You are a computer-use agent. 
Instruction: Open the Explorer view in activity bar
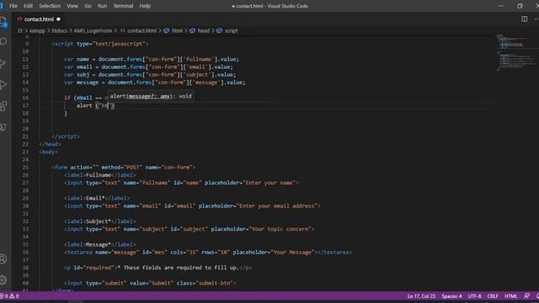pyautogui.click(x=3, y=23)
